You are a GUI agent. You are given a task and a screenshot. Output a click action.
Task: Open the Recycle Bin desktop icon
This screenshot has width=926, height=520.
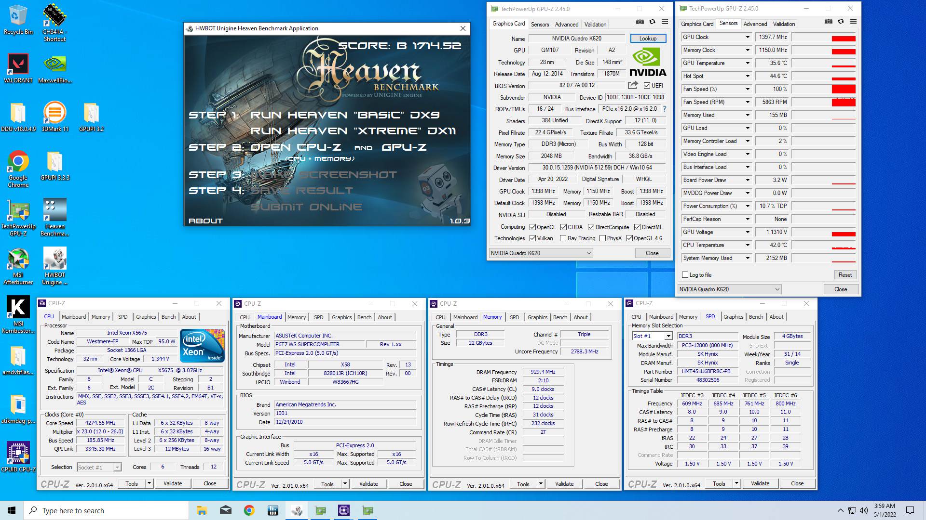point(18,19)
